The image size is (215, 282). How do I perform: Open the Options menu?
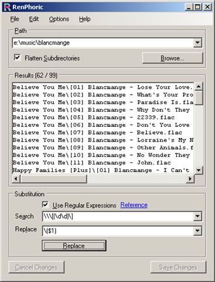[59, 19]
